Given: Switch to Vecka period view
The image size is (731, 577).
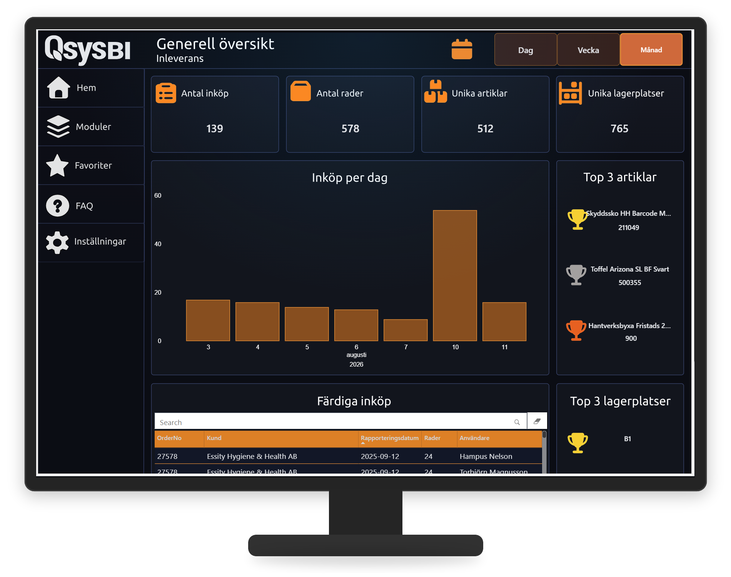Looking at the screenshot, I should click(x=588, y=50).
